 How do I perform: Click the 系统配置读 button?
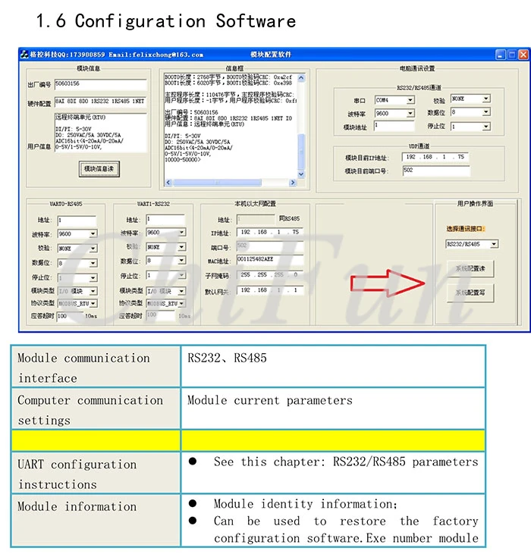(x=470, y=268)
